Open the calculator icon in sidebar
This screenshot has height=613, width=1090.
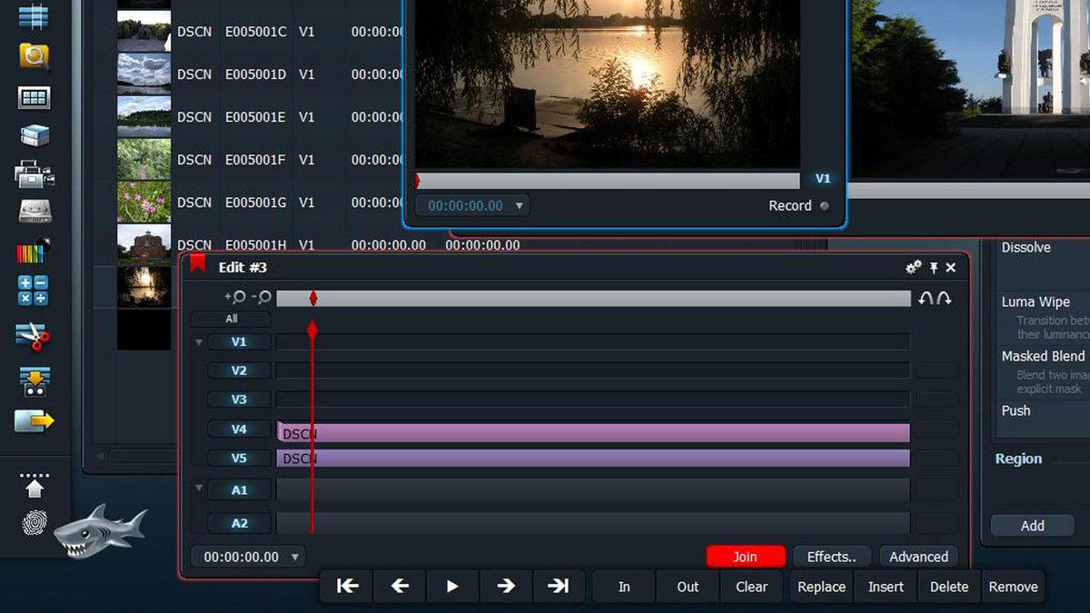pyautogui.click(x=34, y=289)
